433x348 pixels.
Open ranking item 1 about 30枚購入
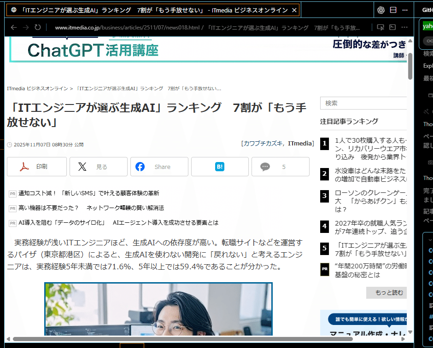tap(371, 149)
